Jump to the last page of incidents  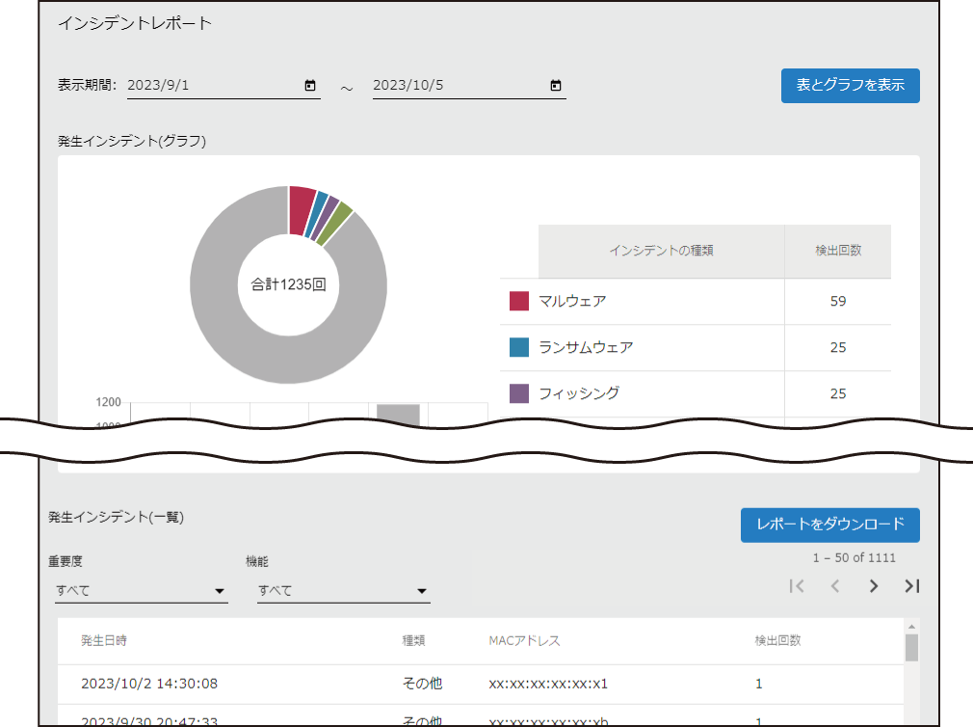(910, 585)
